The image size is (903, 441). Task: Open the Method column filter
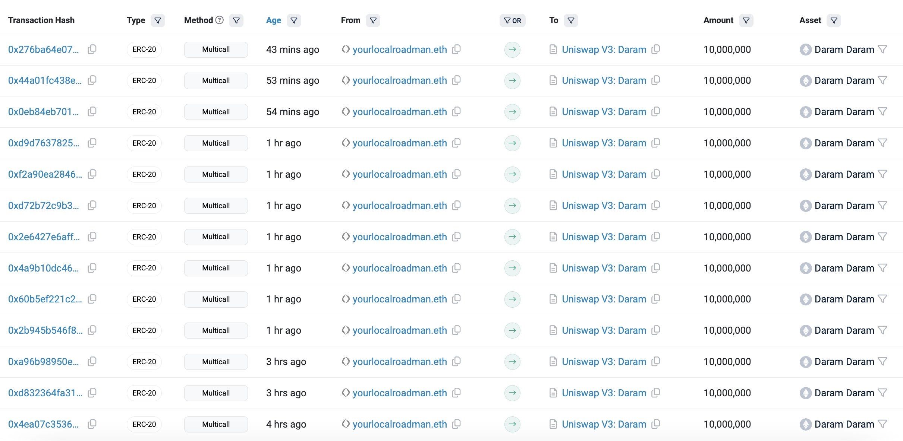(236, 20)
